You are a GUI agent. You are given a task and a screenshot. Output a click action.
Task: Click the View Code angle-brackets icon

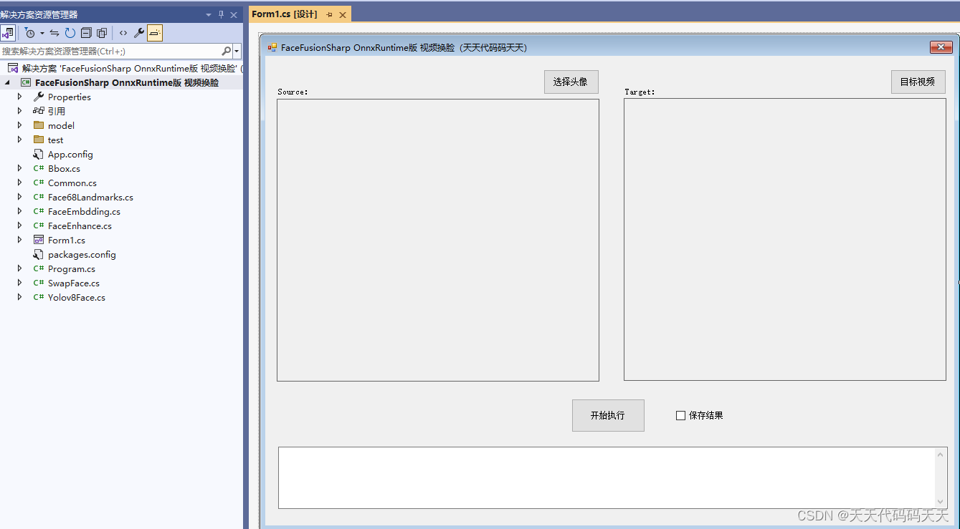pyautogui.click(x=123, y=33)
